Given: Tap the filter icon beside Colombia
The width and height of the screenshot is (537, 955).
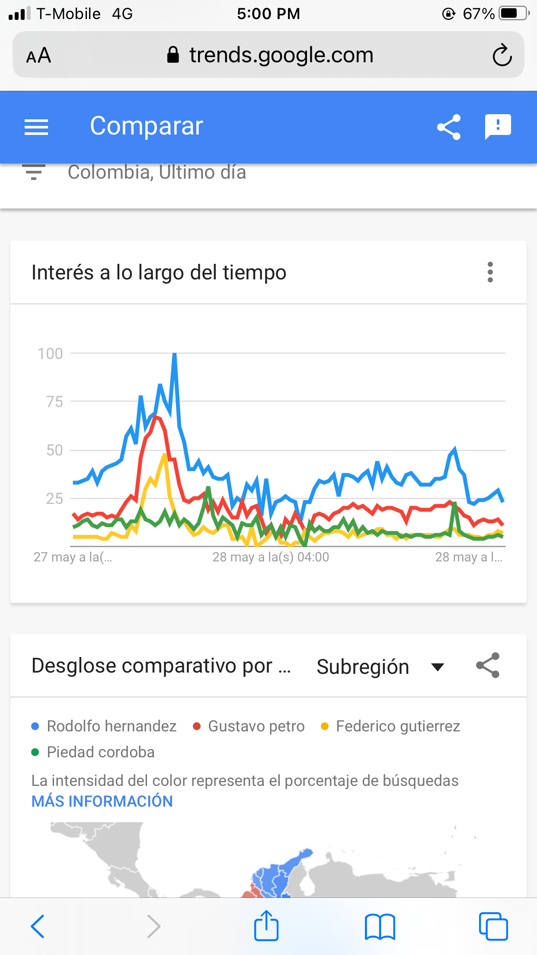Looking at the screenshot, I should click(x=34, y=173).
